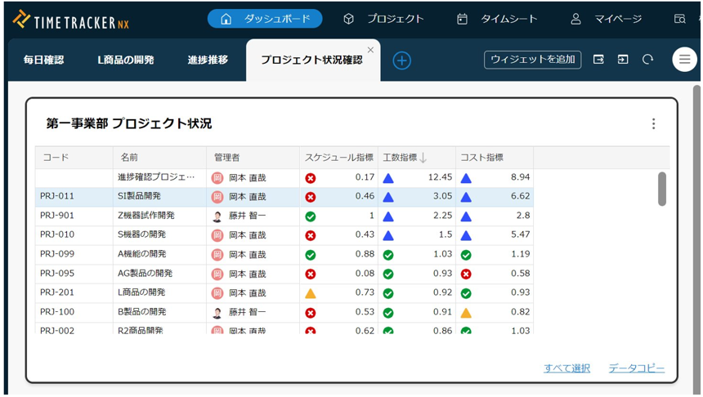Viewport: 703px width, 397px height.
Task: Open the タイムシート navigation menu
Action: pos(497,19)
